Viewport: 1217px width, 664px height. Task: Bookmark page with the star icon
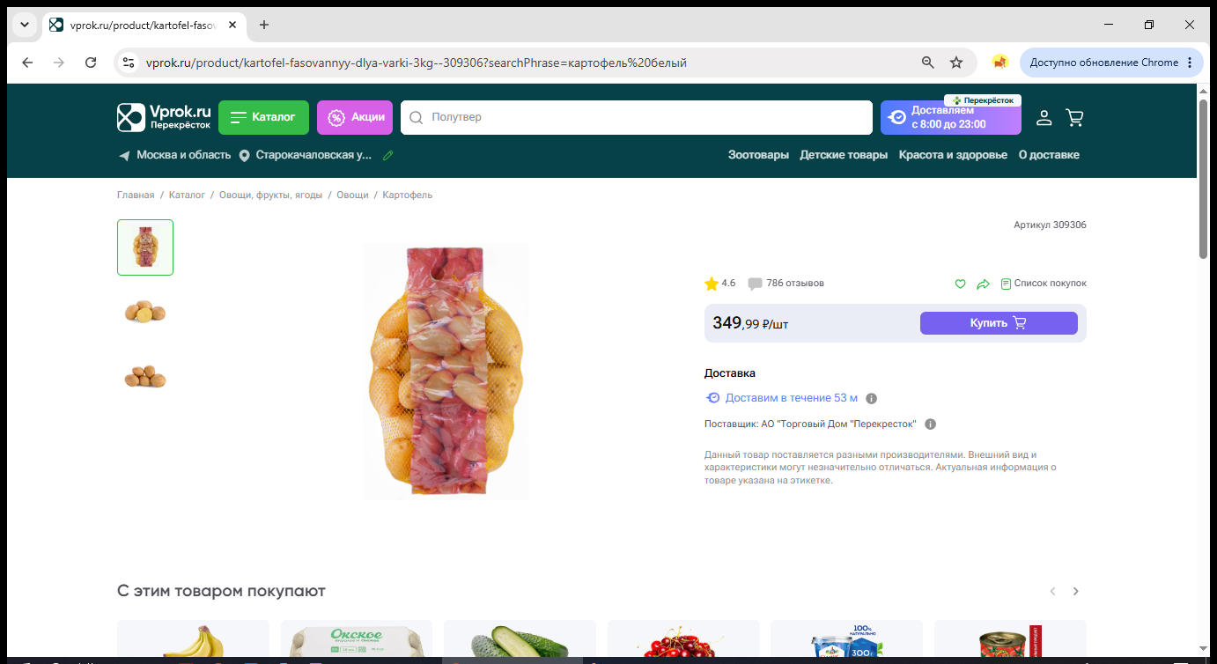tap(956, 63)
